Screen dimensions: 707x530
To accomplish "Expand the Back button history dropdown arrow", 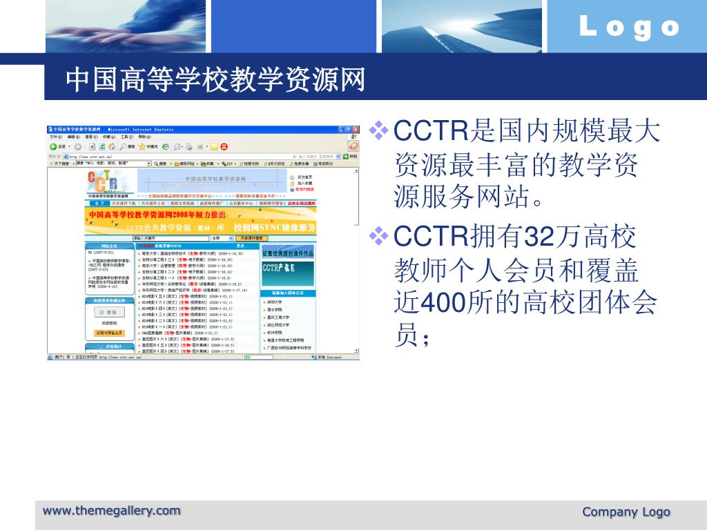I will [x=70, y=146].
